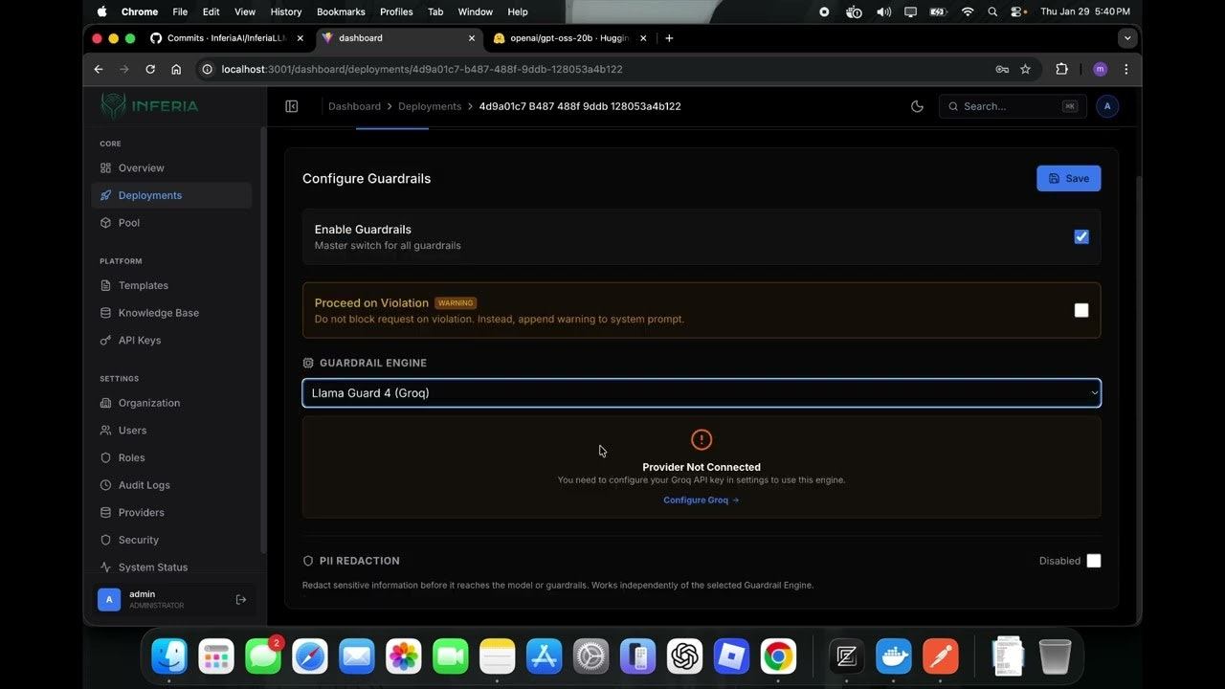Go to Deployments breadcrumb link
This screenshot has height=689, width=1225.
point(430,106)
